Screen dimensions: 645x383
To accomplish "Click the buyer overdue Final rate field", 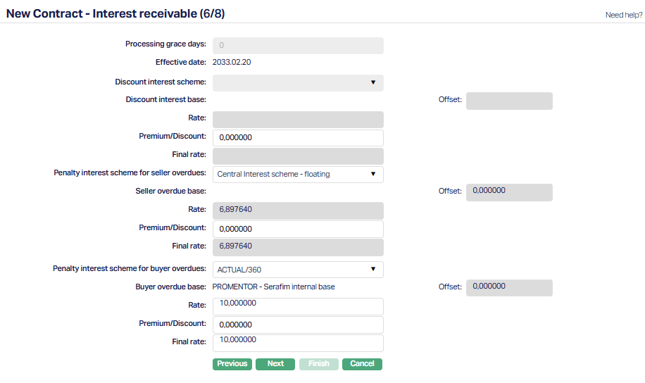I will 298,343.
